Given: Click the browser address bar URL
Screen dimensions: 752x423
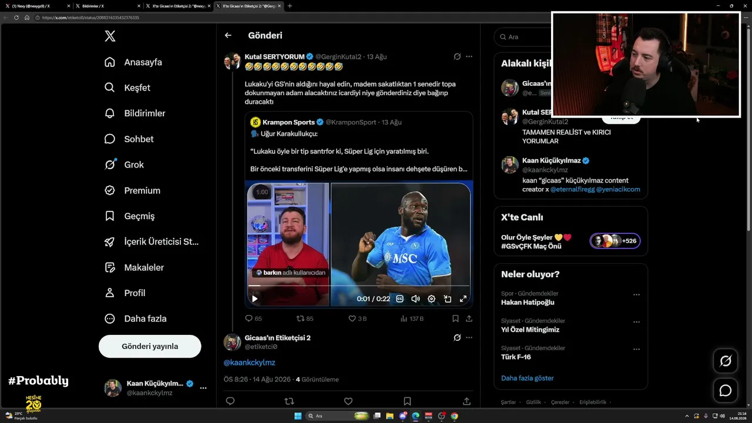Looking at the screenshot, I should click(90, 18).
